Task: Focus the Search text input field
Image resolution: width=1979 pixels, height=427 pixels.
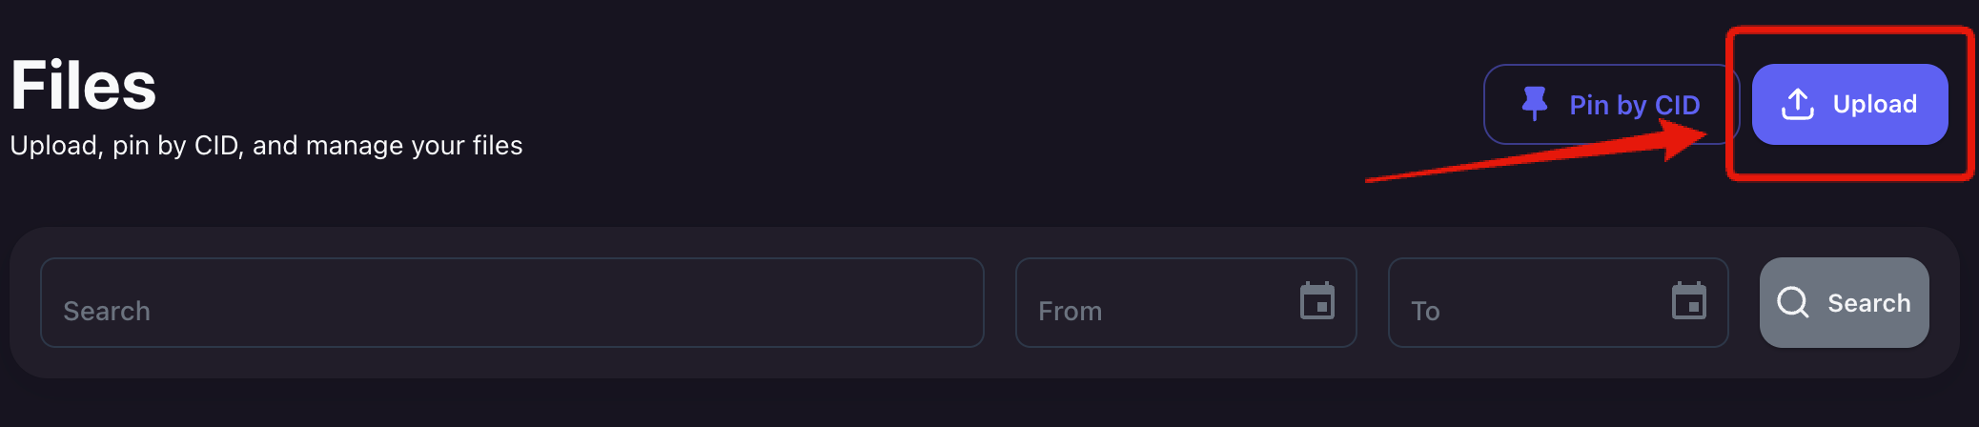Action: click(x=512, y=302)
